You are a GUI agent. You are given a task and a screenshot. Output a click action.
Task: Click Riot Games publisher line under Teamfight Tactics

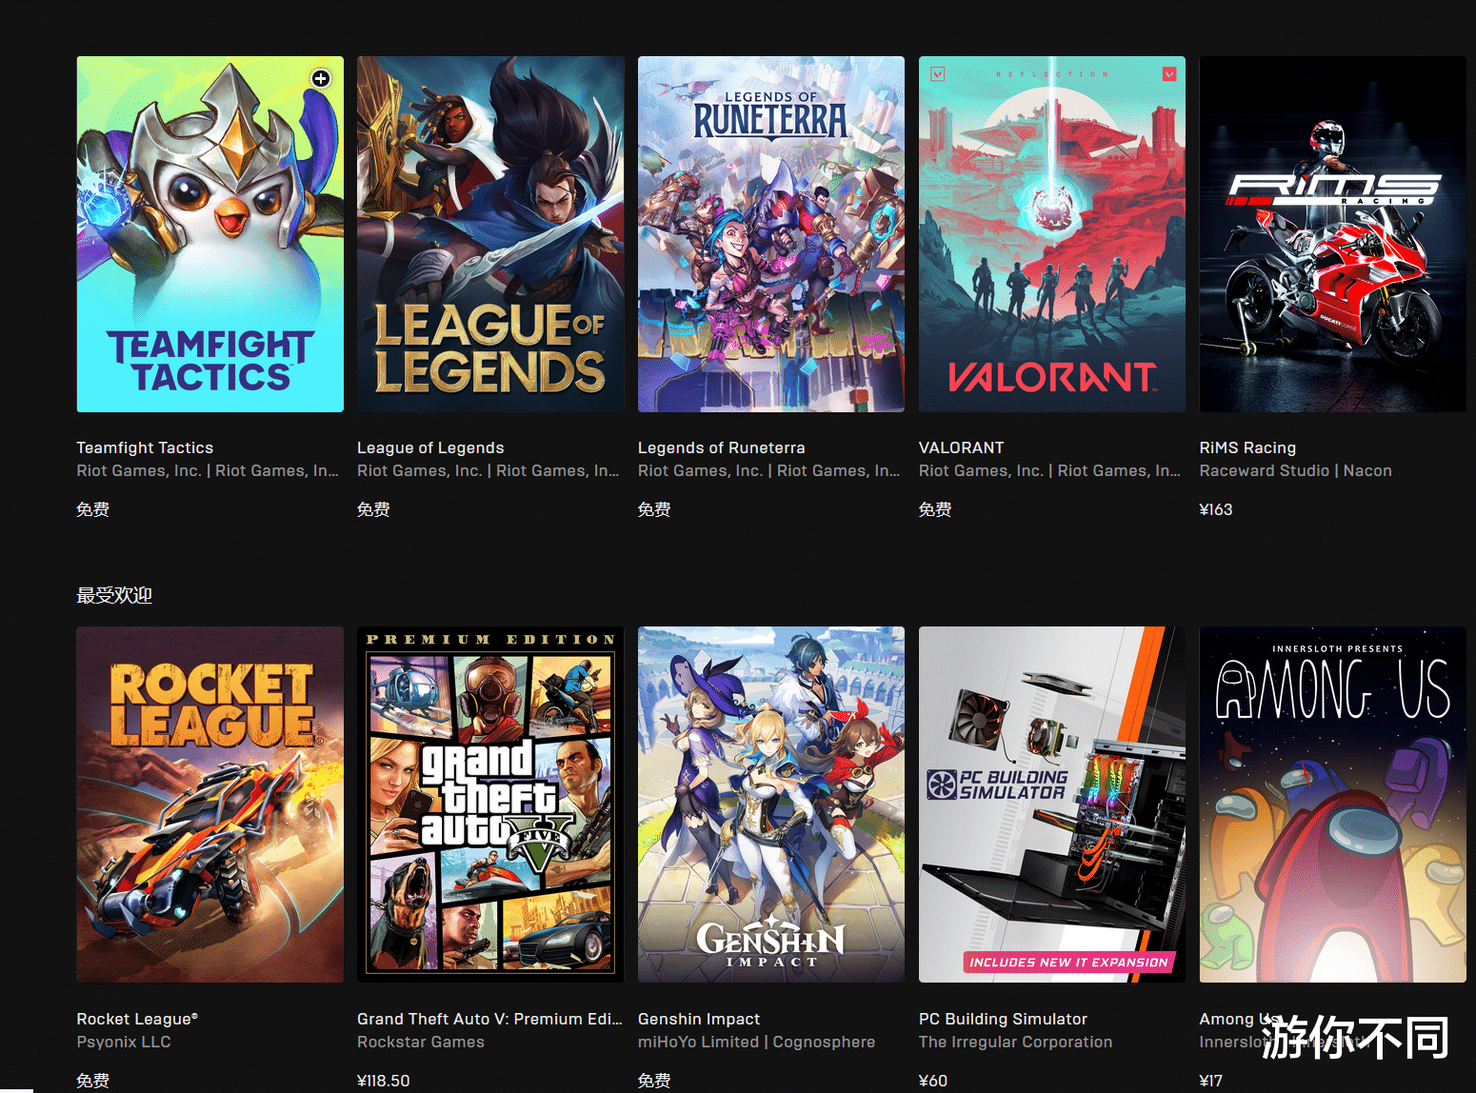coord(208,470)
